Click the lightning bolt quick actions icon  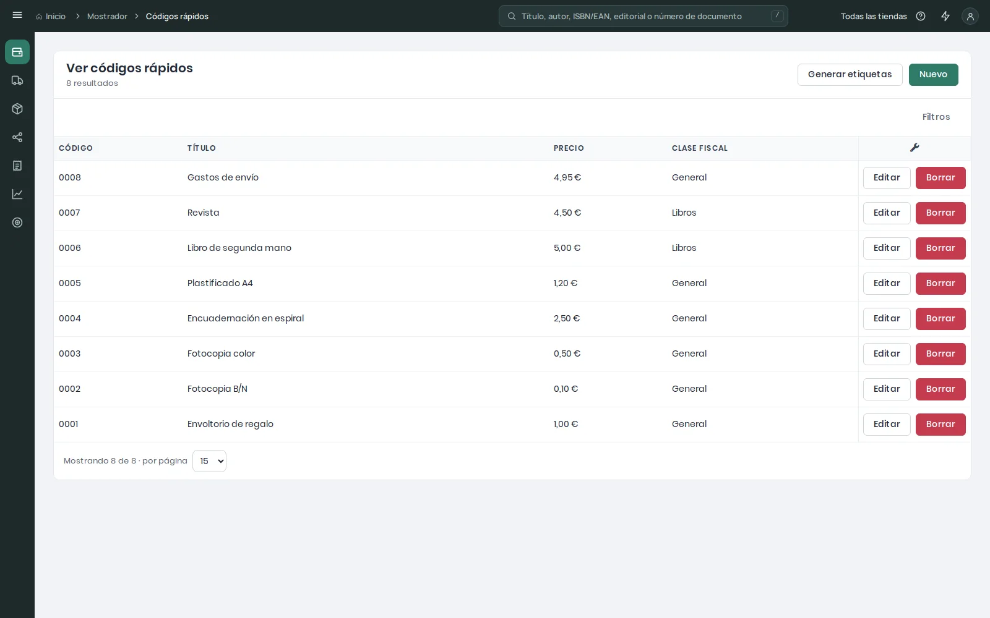pyautogui.click(x=945, y=16)
